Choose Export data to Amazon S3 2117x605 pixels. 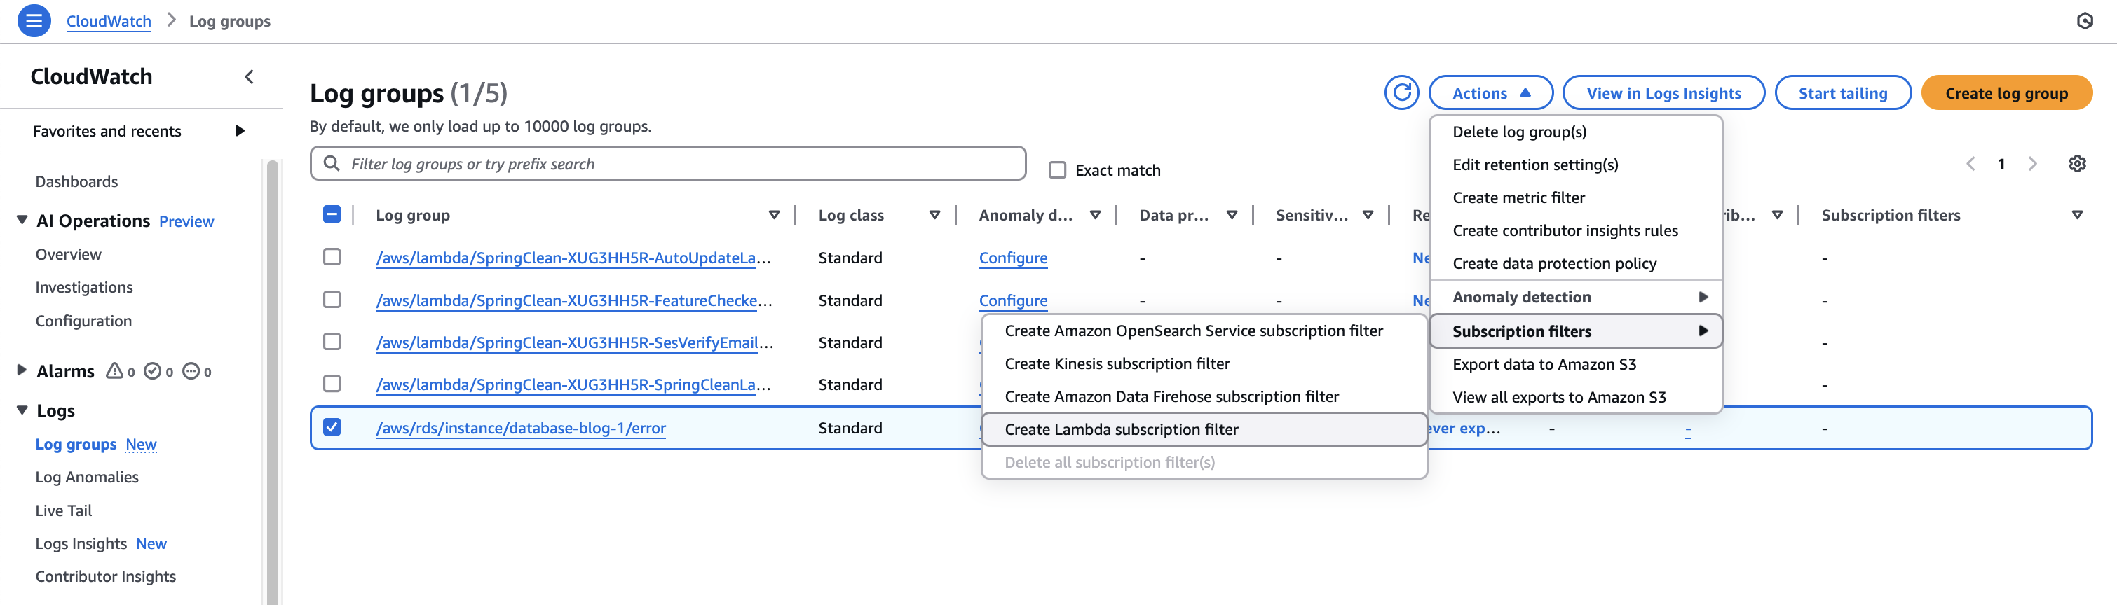(x=1544, y=365)
